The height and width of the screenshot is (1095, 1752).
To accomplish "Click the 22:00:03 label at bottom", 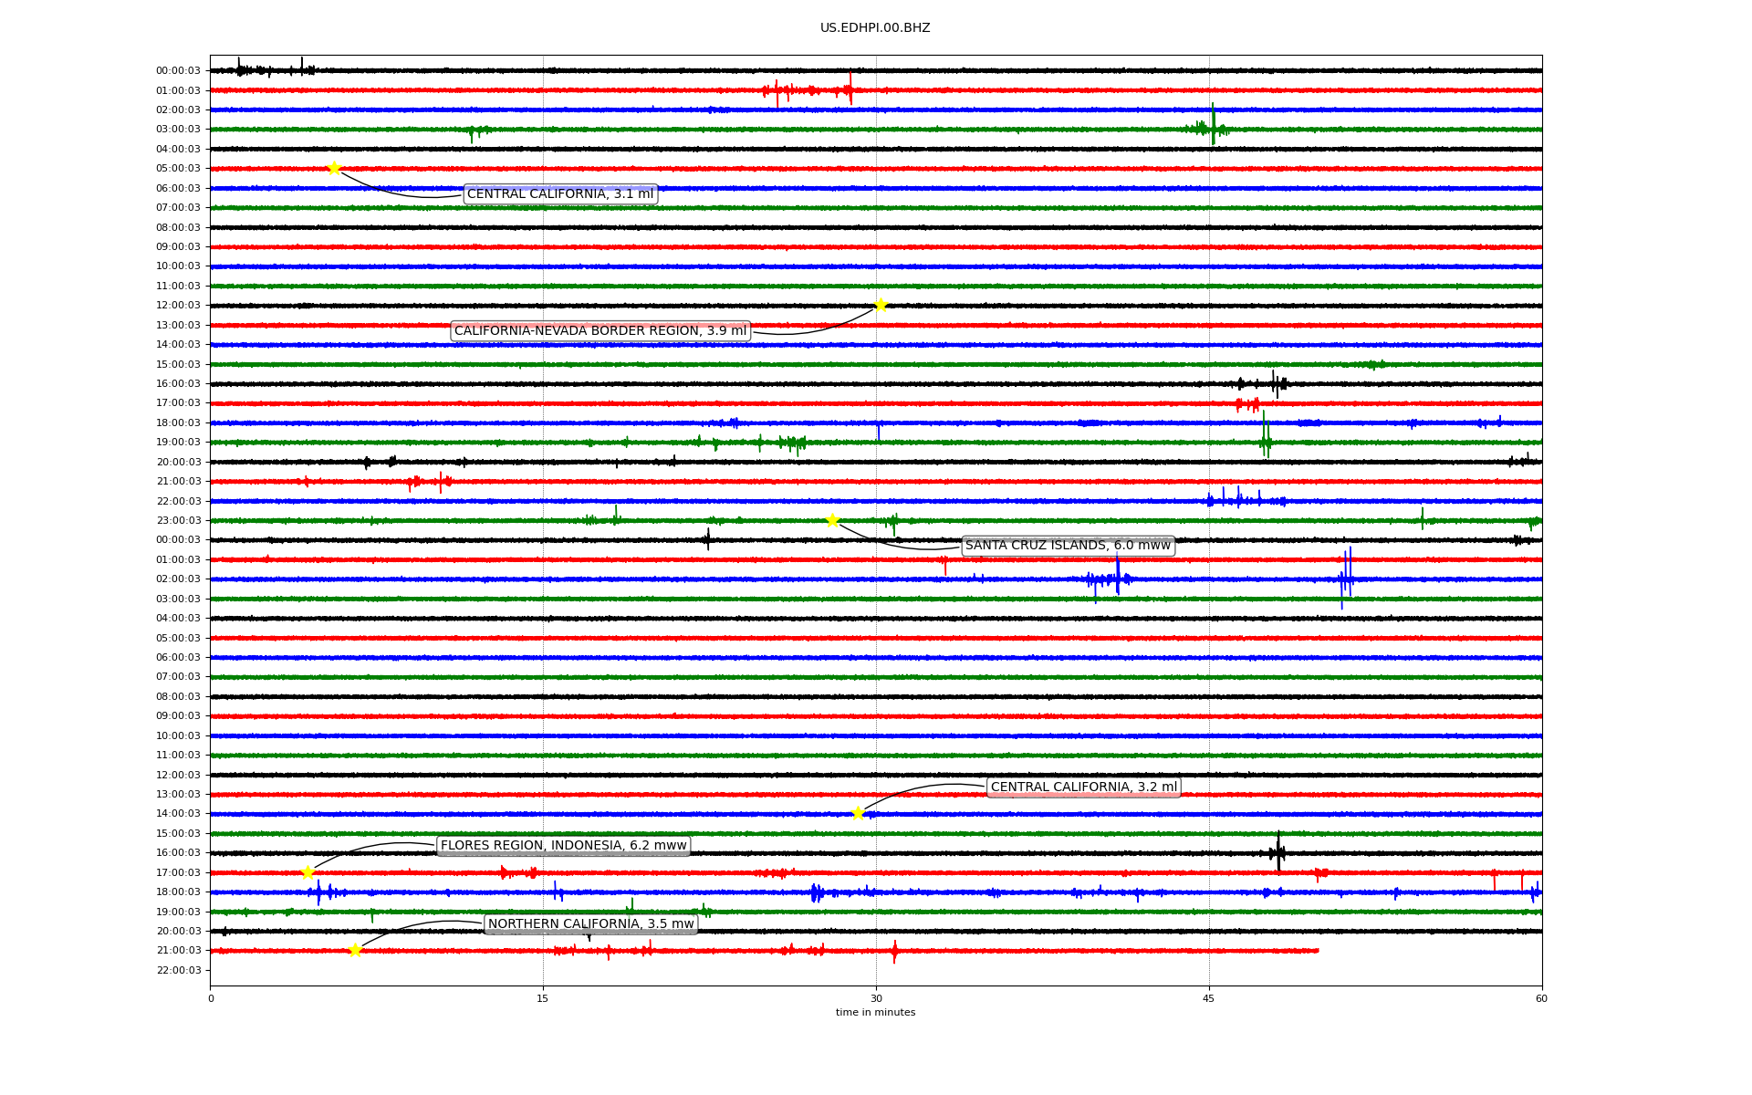I will [x=178, y=970].
